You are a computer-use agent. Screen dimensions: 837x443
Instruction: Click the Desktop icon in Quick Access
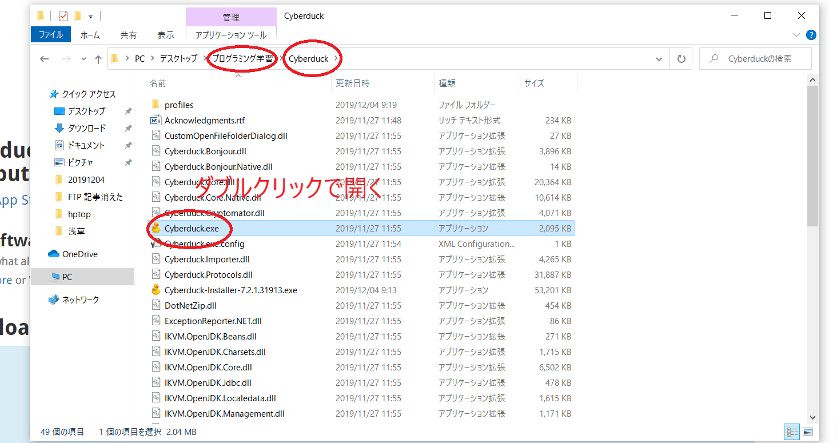(59, 111)
